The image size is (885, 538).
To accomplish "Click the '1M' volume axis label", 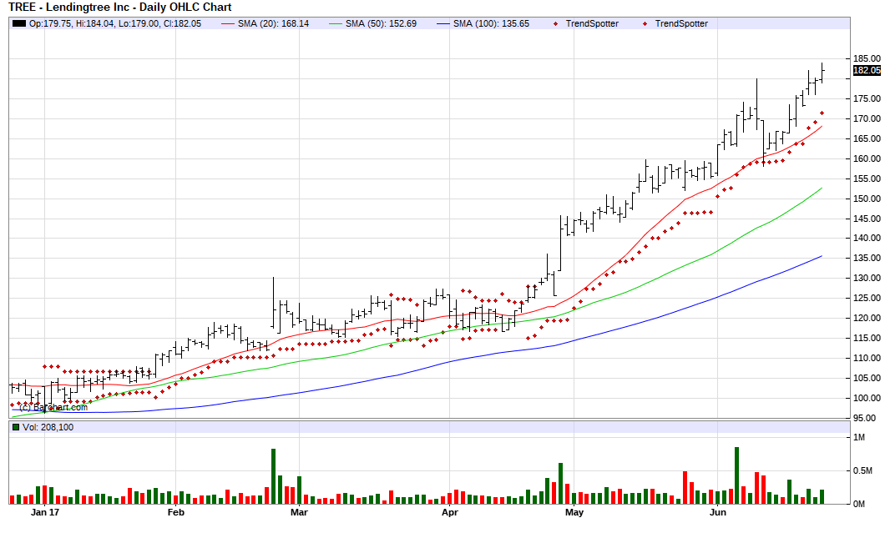I will tap(859, 437).
